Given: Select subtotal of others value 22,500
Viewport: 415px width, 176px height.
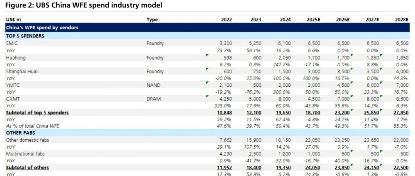Looking at the screenshot, I should coord(401,167).
